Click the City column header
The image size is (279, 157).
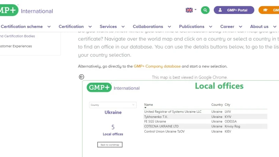(227, 105)
